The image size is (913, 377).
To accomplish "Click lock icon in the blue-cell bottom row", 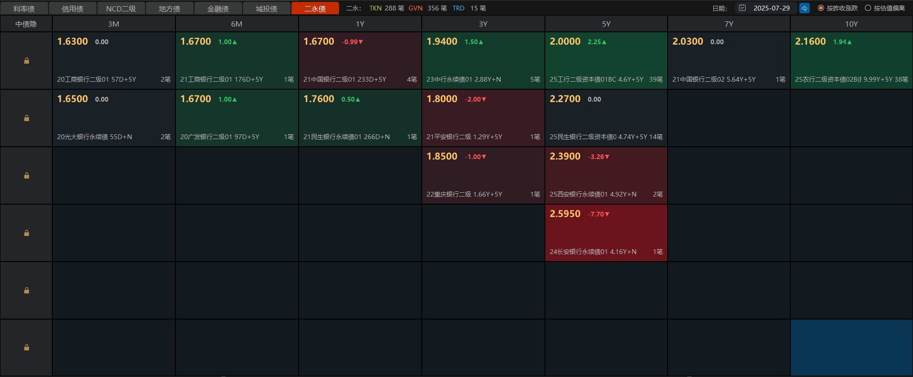I will click(x=27, y=348).
